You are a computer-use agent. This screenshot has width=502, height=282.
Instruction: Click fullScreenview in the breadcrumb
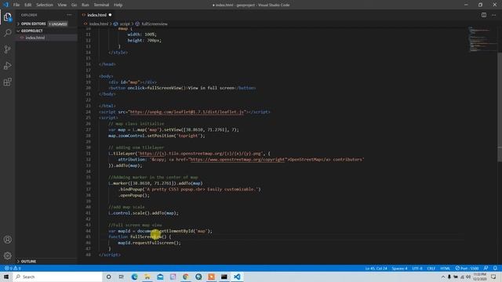(x=155, y=24)
